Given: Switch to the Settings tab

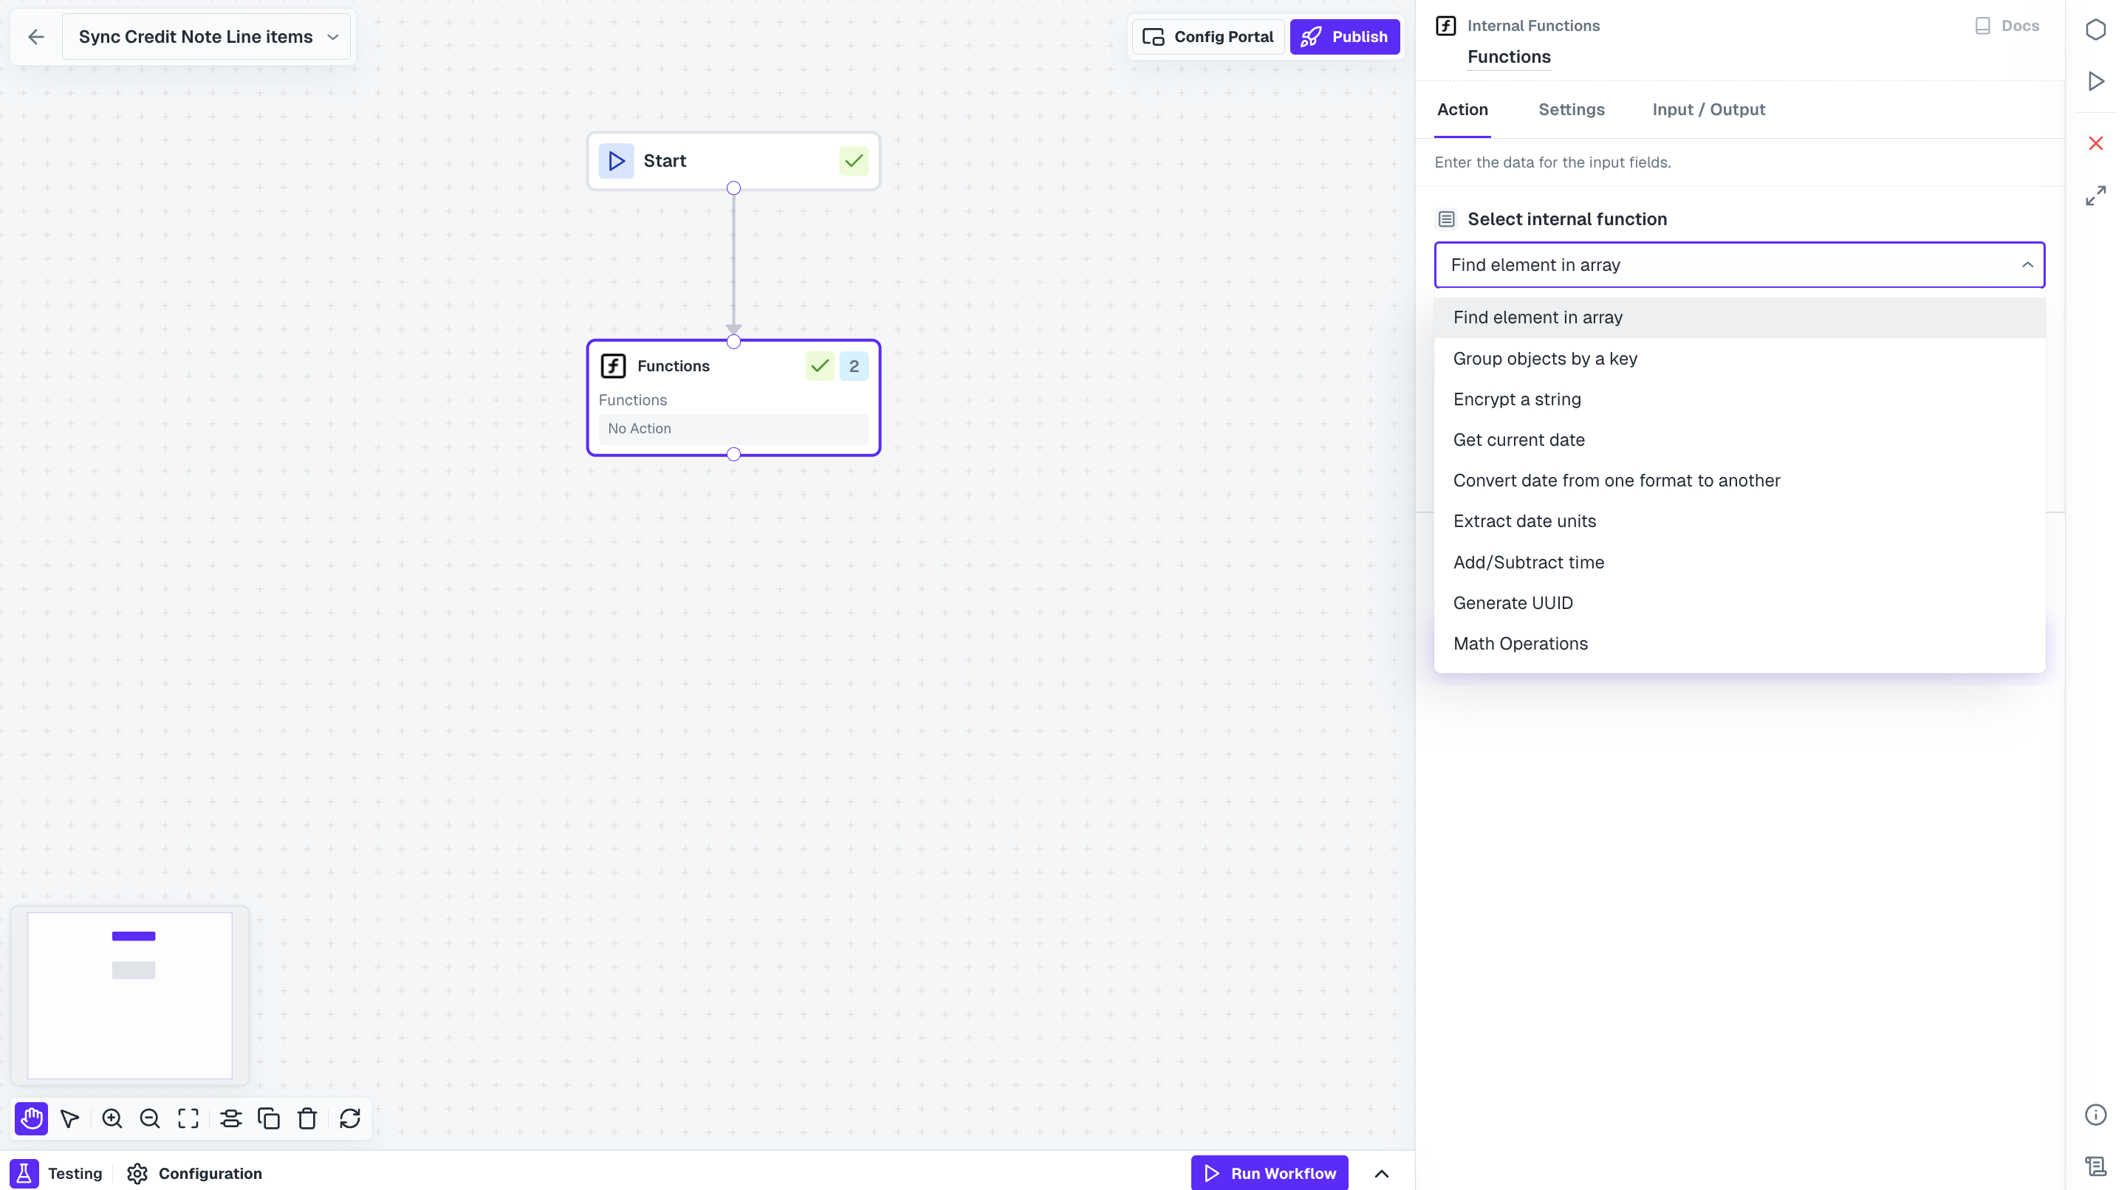Looking at the screenshot, I should pos(1572,109).
